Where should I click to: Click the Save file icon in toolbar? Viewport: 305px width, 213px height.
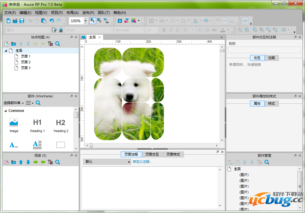pyautogui.click(x=22, y=21)
